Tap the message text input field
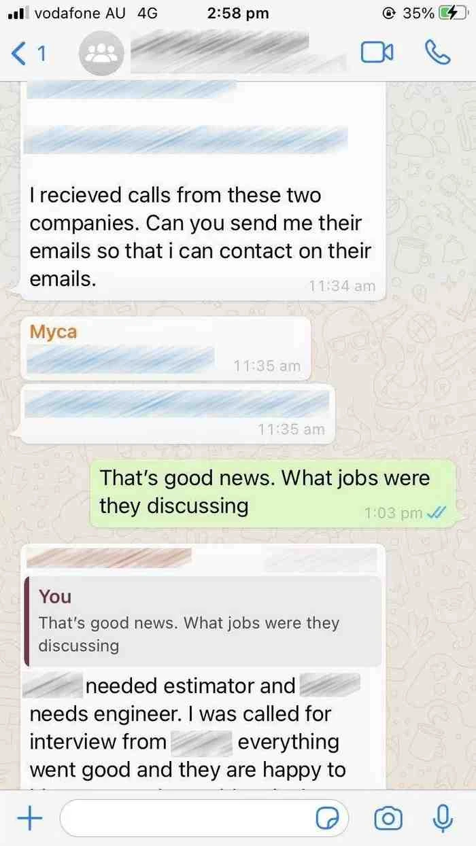Image resolution: width=476 pixels, height=846 pixels. click(x=204, y=818)
